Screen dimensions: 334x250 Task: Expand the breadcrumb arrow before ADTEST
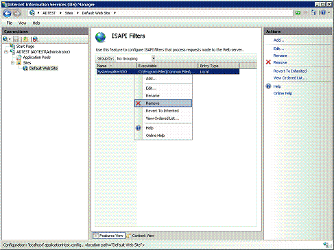click(38, 13)
